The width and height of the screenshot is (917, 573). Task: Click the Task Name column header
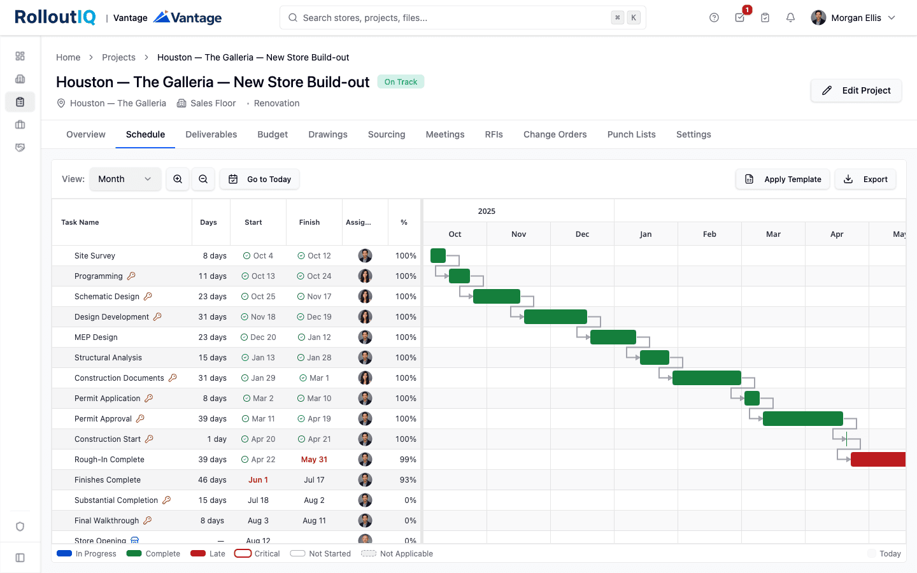click(x=80, y=222)
